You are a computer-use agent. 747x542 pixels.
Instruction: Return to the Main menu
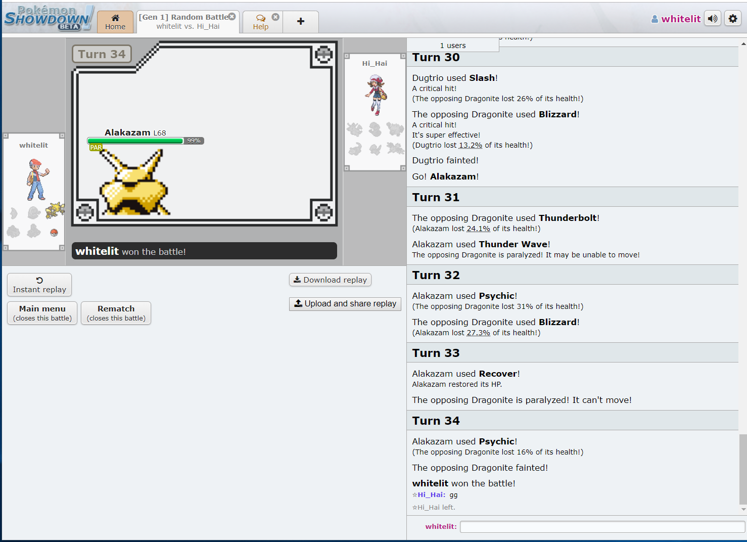pyautogui.click(x=42, y=313)
